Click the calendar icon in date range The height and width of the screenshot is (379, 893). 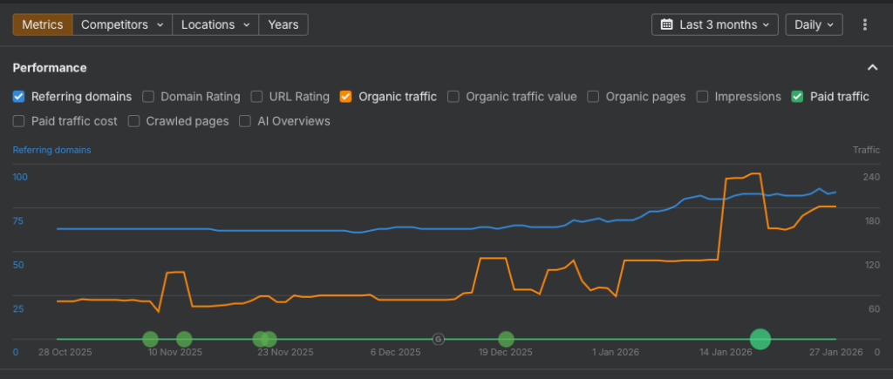[666, 24]
